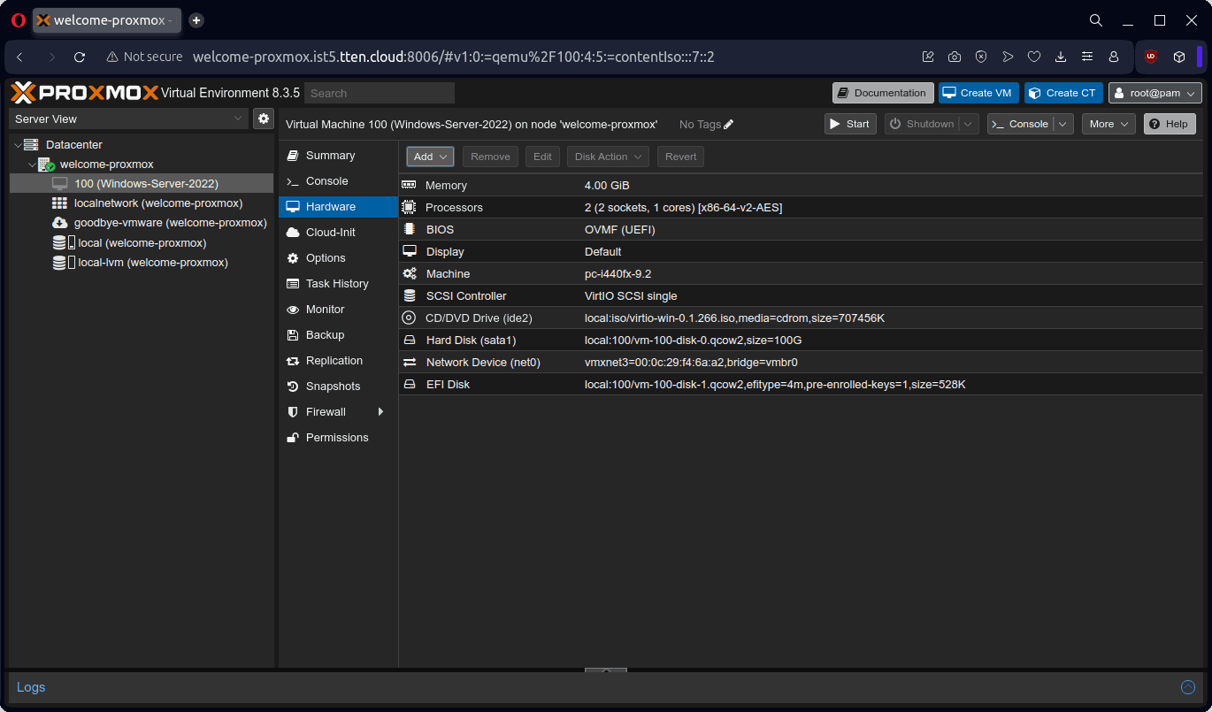Click the Help button
The width and height of the screenshot is (1212, 712).
[1170, 124]
